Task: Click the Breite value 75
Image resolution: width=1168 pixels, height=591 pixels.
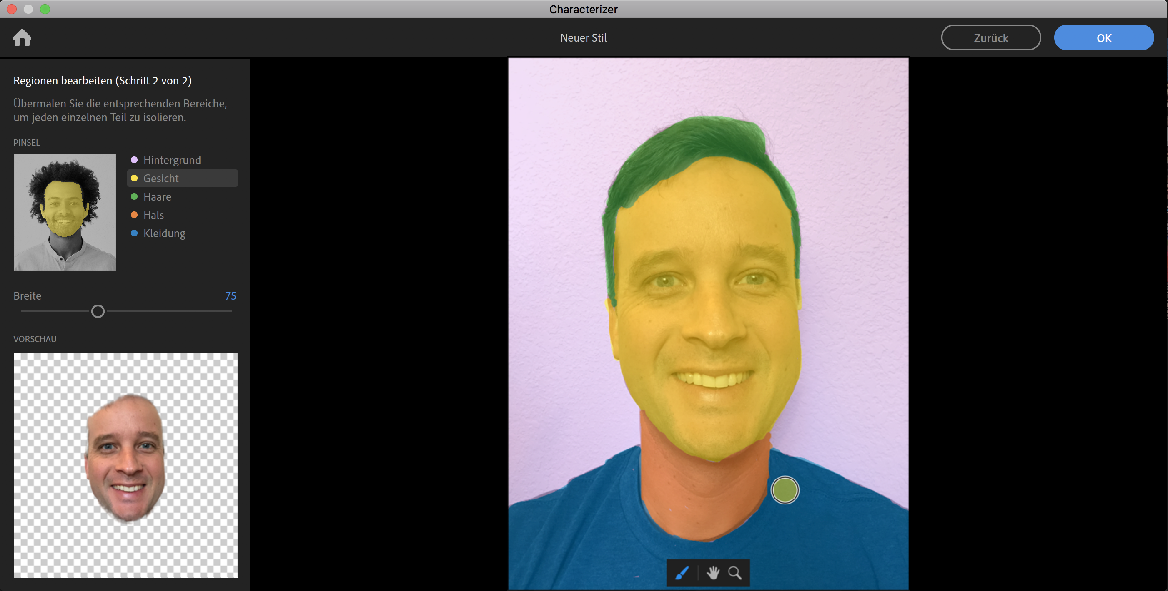Action: [x=231, y=296]
